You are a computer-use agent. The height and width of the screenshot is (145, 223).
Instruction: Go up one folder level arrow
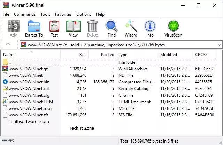click(x=8, y=45)
